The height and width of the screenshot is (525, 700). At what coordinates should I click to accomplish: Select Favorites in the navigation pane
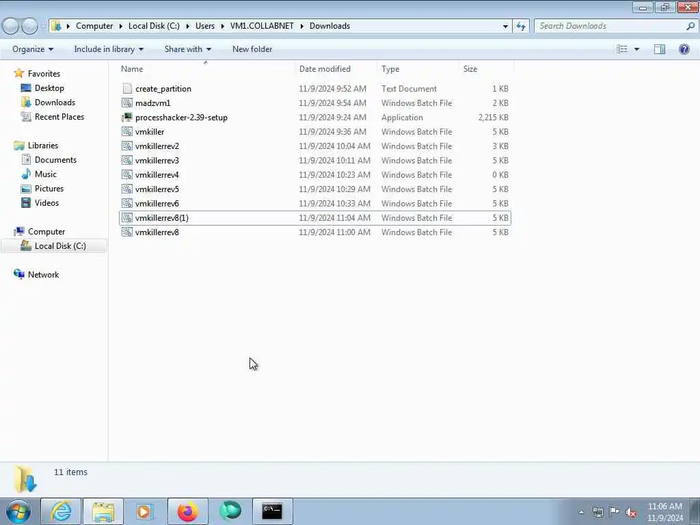pyautogui.click(x=44, y=74)
